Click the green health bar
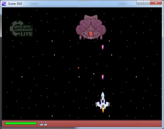 [21, 123]
